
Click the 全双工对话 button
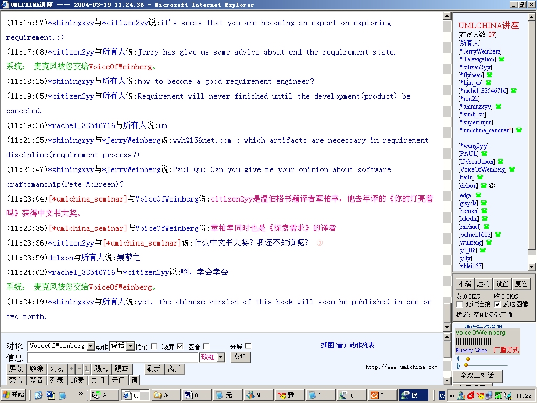477,376
